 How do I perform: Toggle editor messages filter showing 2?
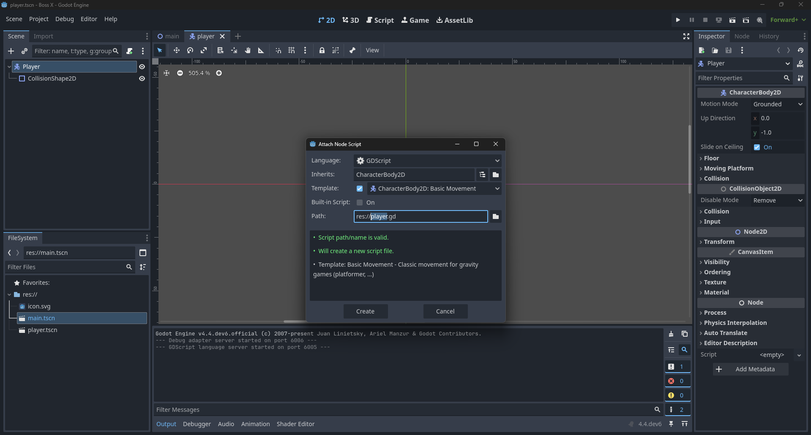coord(677,410)
